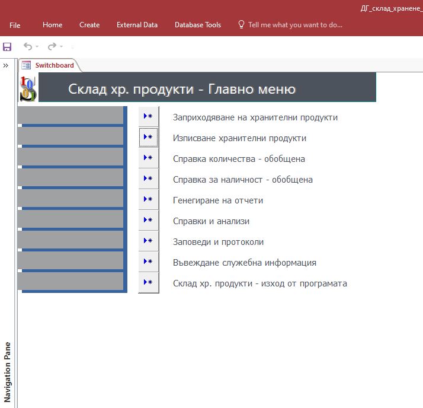Screen dimensions: 423x408
Task: Click button beside Заповеди и протоколи
Action: 148,241
